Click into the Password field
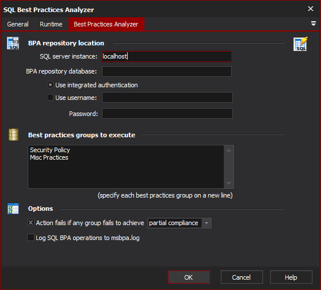The height and width of the screenshot is (290, 321). coord(167,114)
